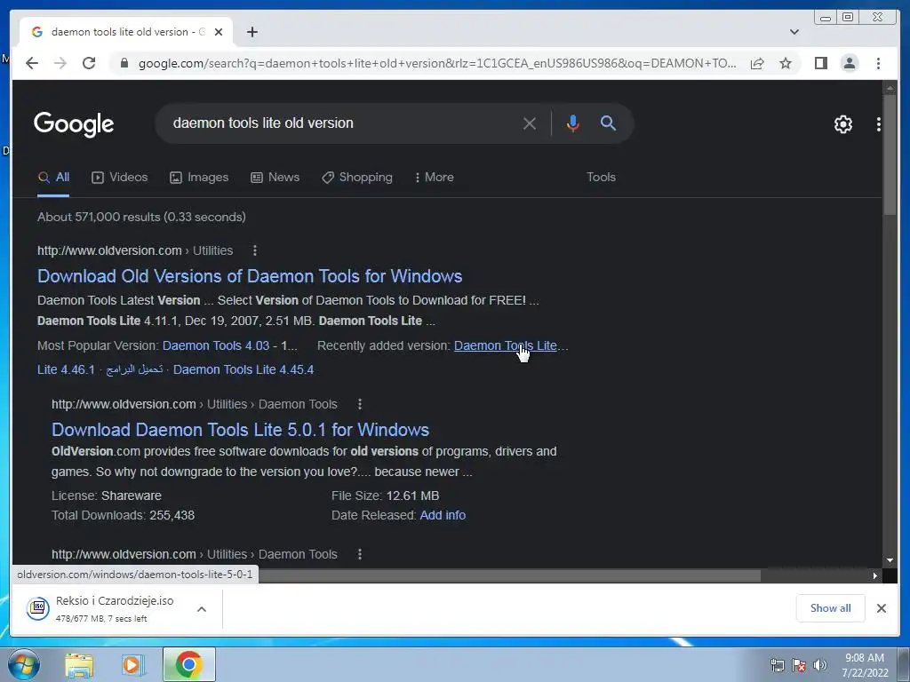Close the daemon tools search tab

(x=219, y=32)
